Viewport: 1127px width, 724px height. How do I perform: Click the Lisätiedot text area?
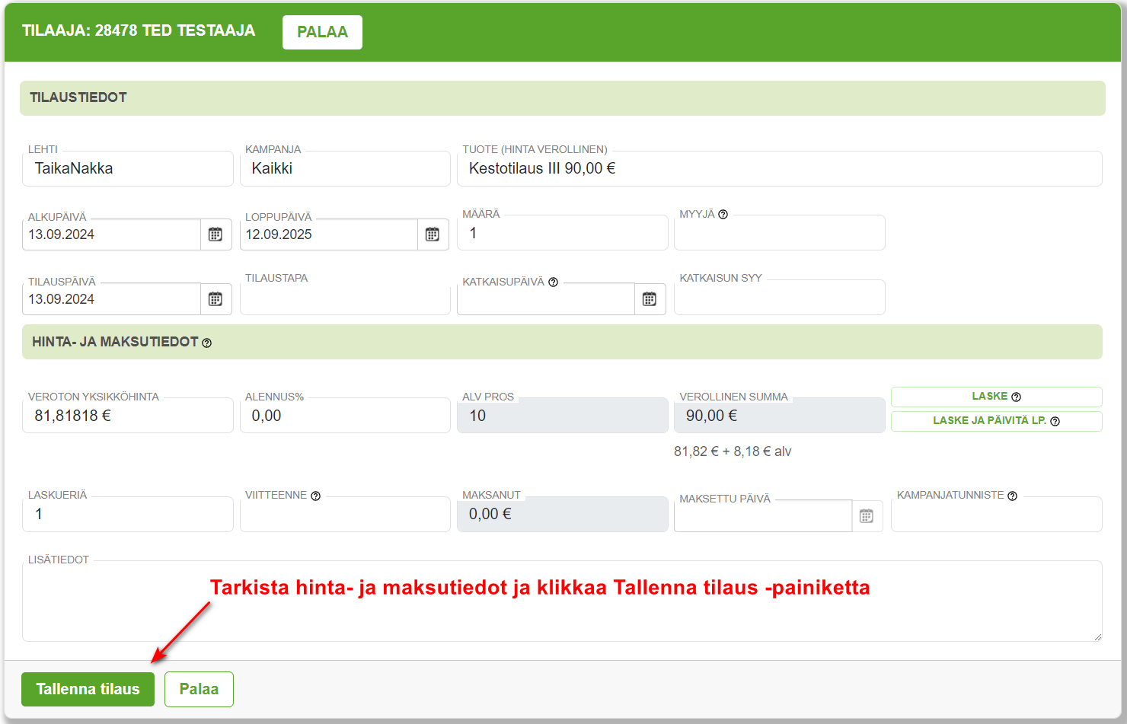[562, 601]
